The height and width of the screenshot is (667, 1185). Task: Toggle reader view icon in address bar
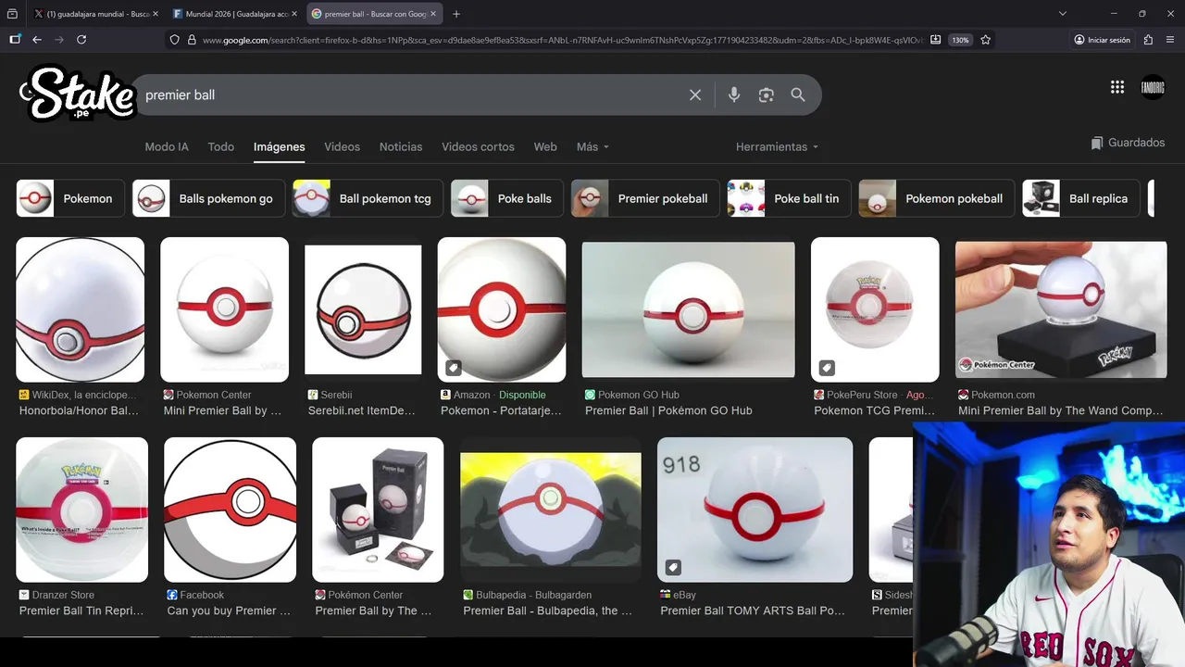(x=936, y=40)
